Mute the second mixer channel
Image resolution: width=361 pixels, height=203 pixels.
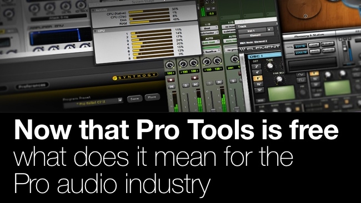click(195, 85)
